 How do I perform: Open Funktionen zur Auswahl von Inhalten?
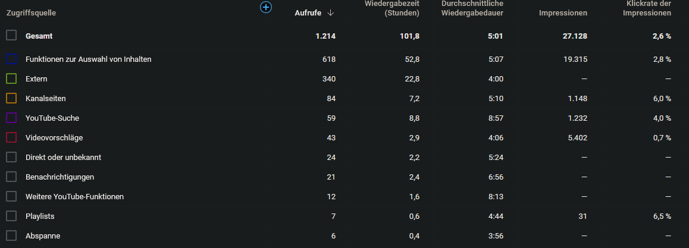click(88, 59)
